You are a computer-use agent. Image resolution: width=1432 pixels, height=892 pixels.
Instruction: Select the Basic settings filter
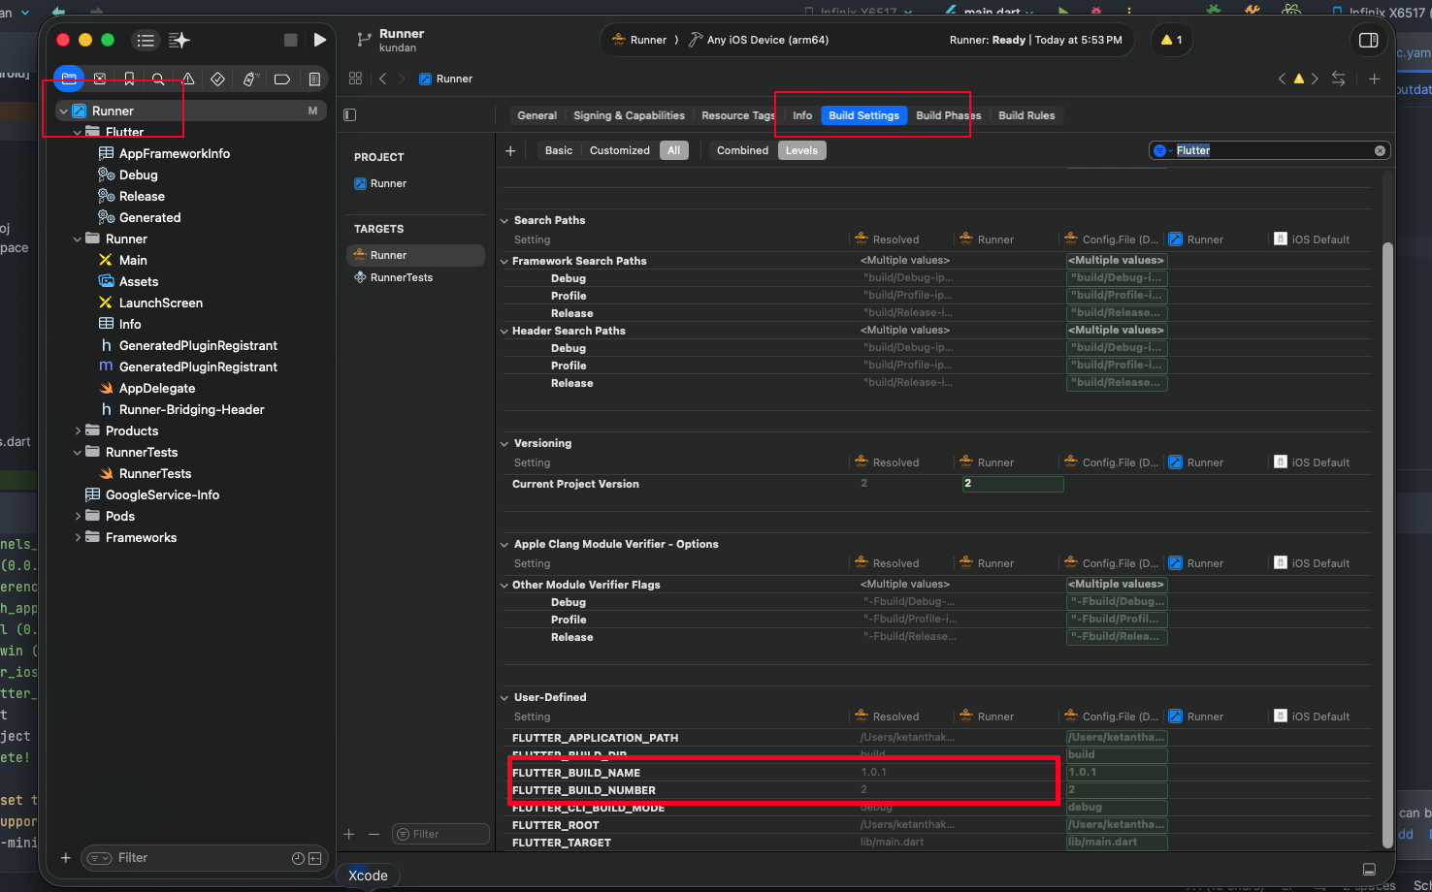(559, 150)
